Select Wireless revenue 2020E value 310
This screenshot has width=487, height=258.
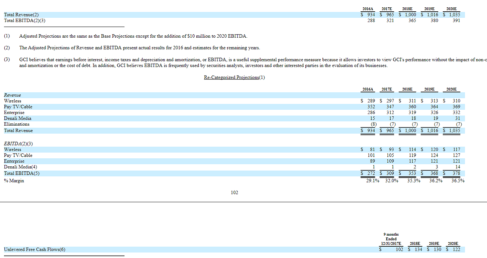point(456,101)
